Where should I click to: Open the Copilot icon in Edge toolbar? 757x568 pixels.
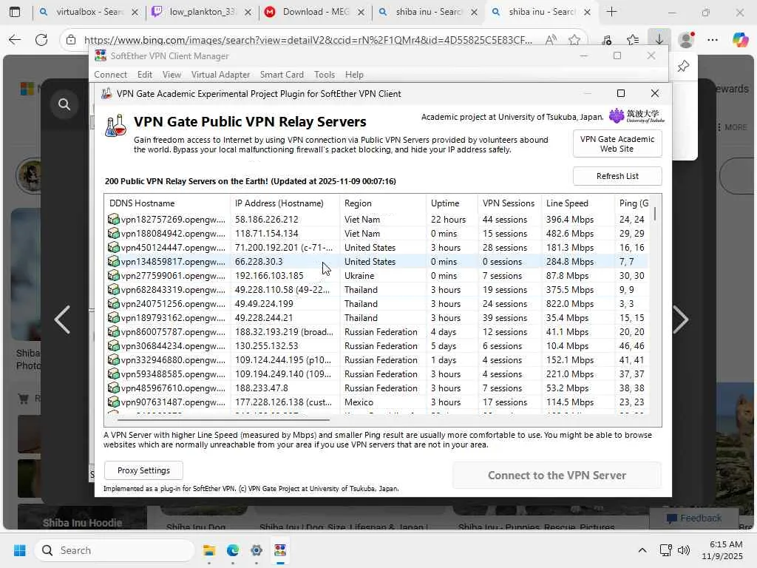[x=740, y=40]
